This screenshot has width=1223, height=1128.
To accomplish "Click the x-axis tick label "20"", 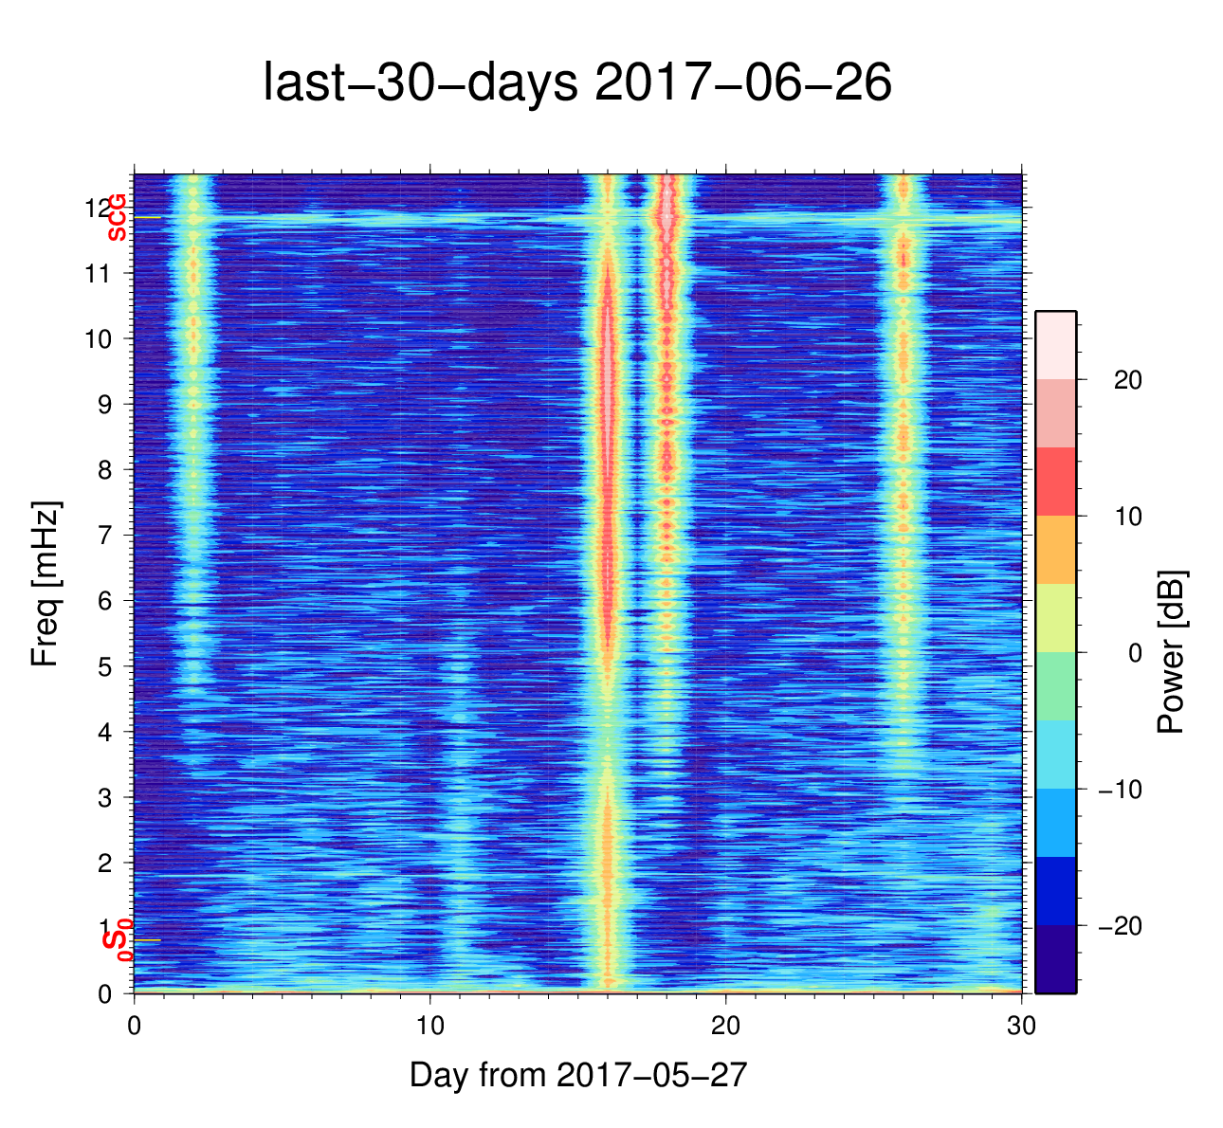I will click(725, 1027).
